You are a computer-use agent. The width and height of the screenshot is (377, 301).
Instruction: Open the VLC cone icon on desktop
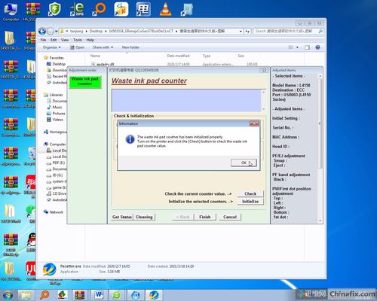(165, 9)
